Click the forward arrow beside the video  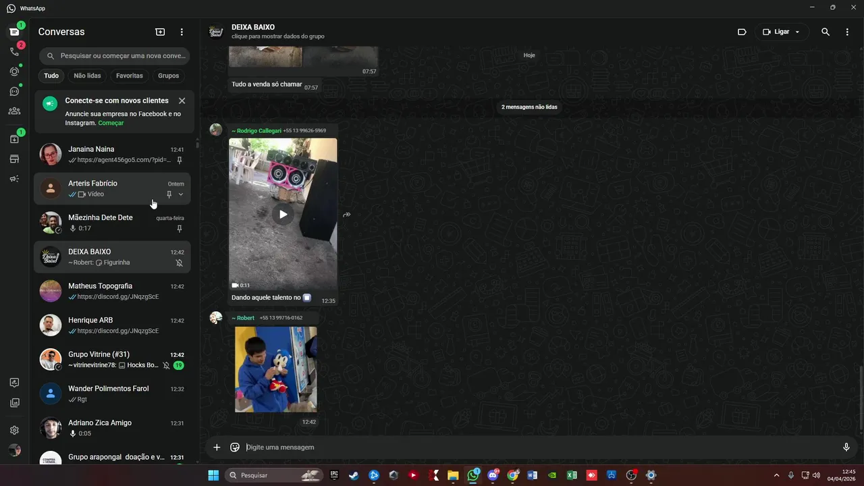tap(346, 215)
